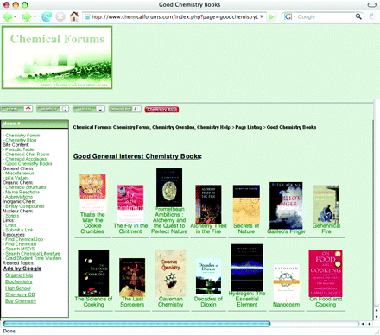The image size is (380, 335).
Task: Click The Fly in the Ointment cover
Action: point(130,204)
